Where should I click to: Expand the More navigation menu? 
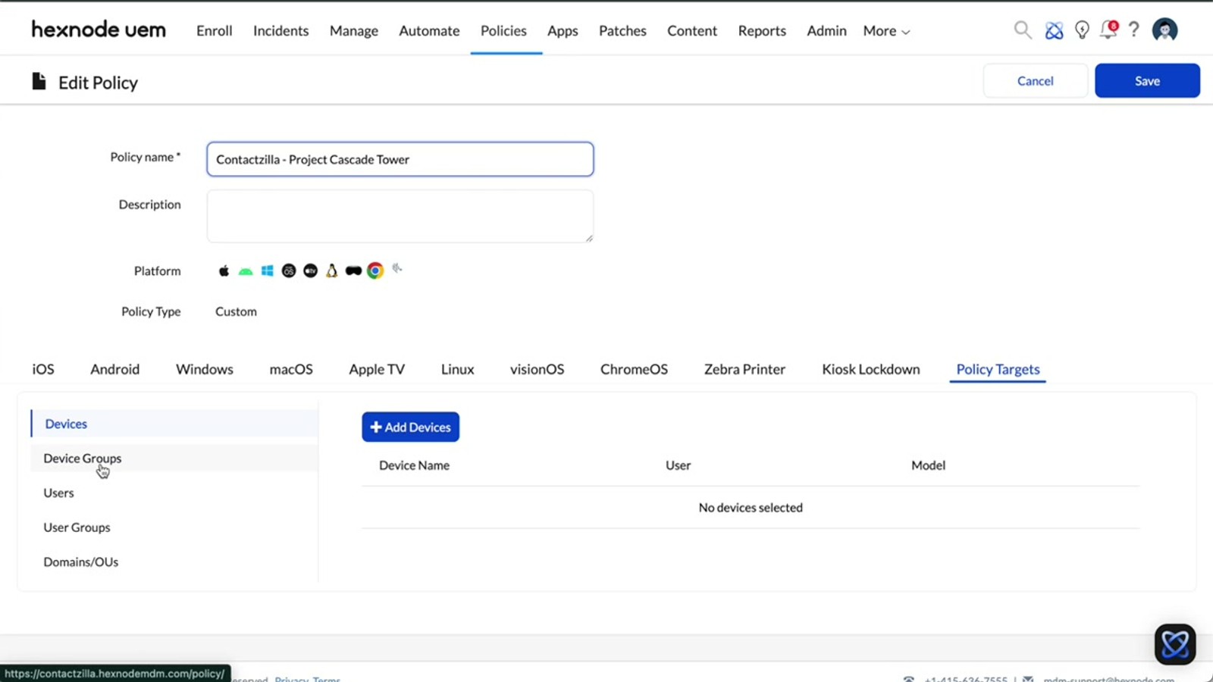[x=886, y=31]
